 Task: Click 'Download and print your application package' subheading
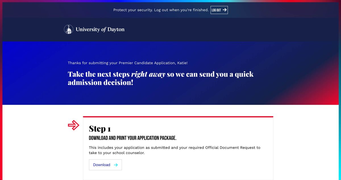click(133, 138)
